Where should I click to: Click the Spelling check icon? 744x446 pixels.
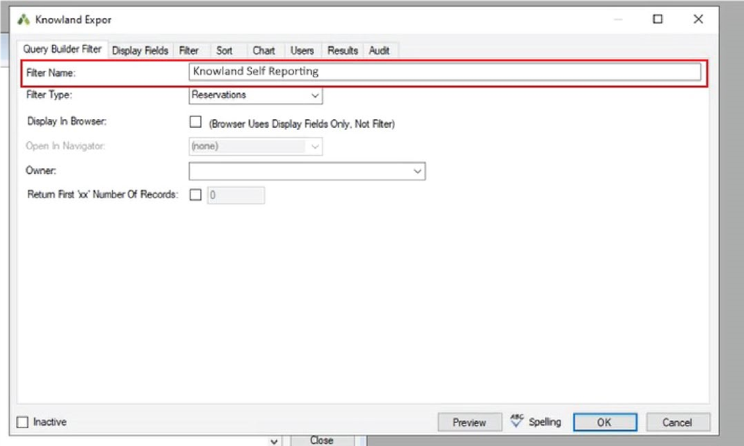517,421
